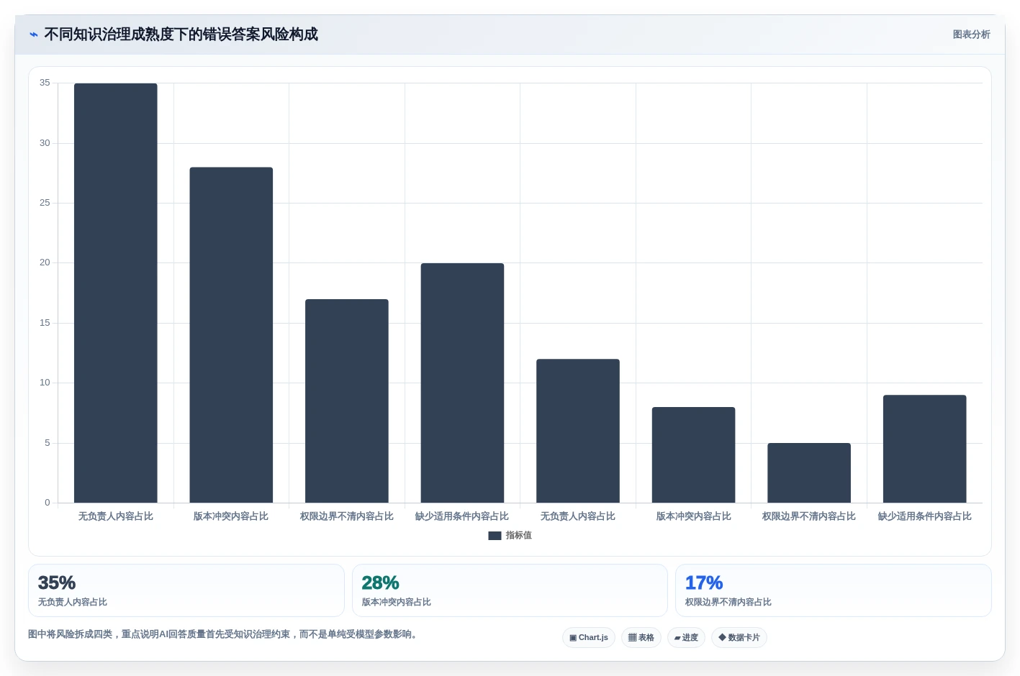Click the footnote text about 知识治理约束
Image resolution: width=1020 pixels, height=676 pixels.
224,634
